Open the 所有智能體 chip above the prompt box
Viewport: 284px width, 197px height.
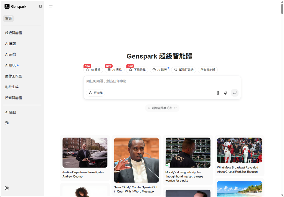coord(208,70)
